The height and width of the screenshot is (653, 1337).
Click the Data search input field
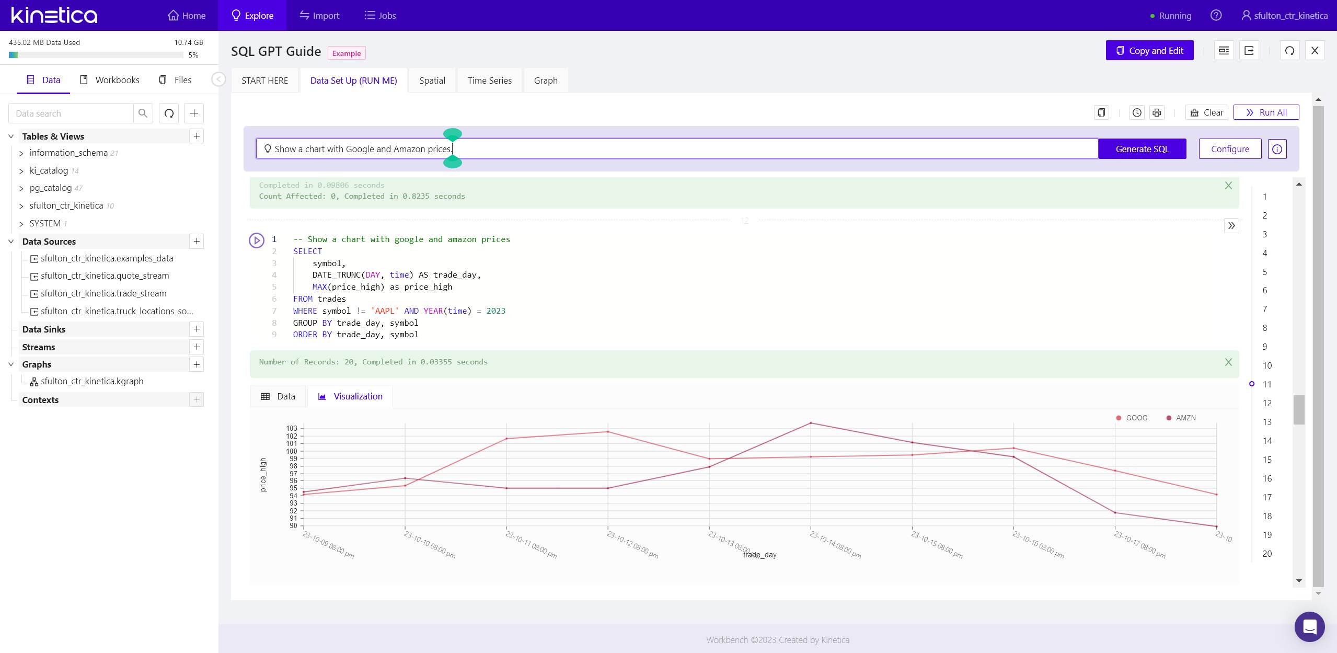click(x=71, y=113)
